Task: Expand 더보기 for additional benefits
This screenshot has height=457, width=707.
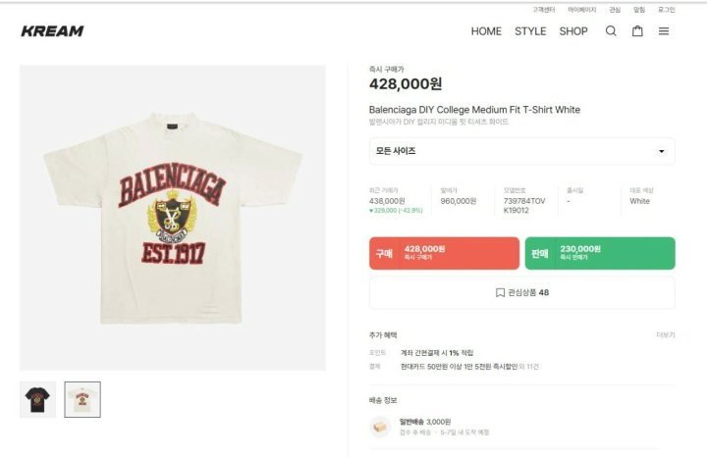Action: [665, 335]
